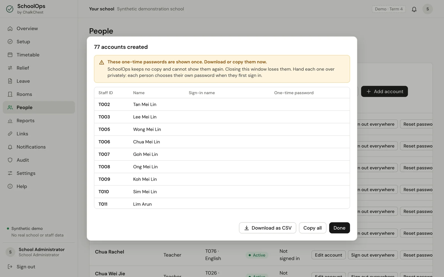The height and width of the screenshot is (277, 444).
Task: Click the Help info icon
Action: pos(10,186)
